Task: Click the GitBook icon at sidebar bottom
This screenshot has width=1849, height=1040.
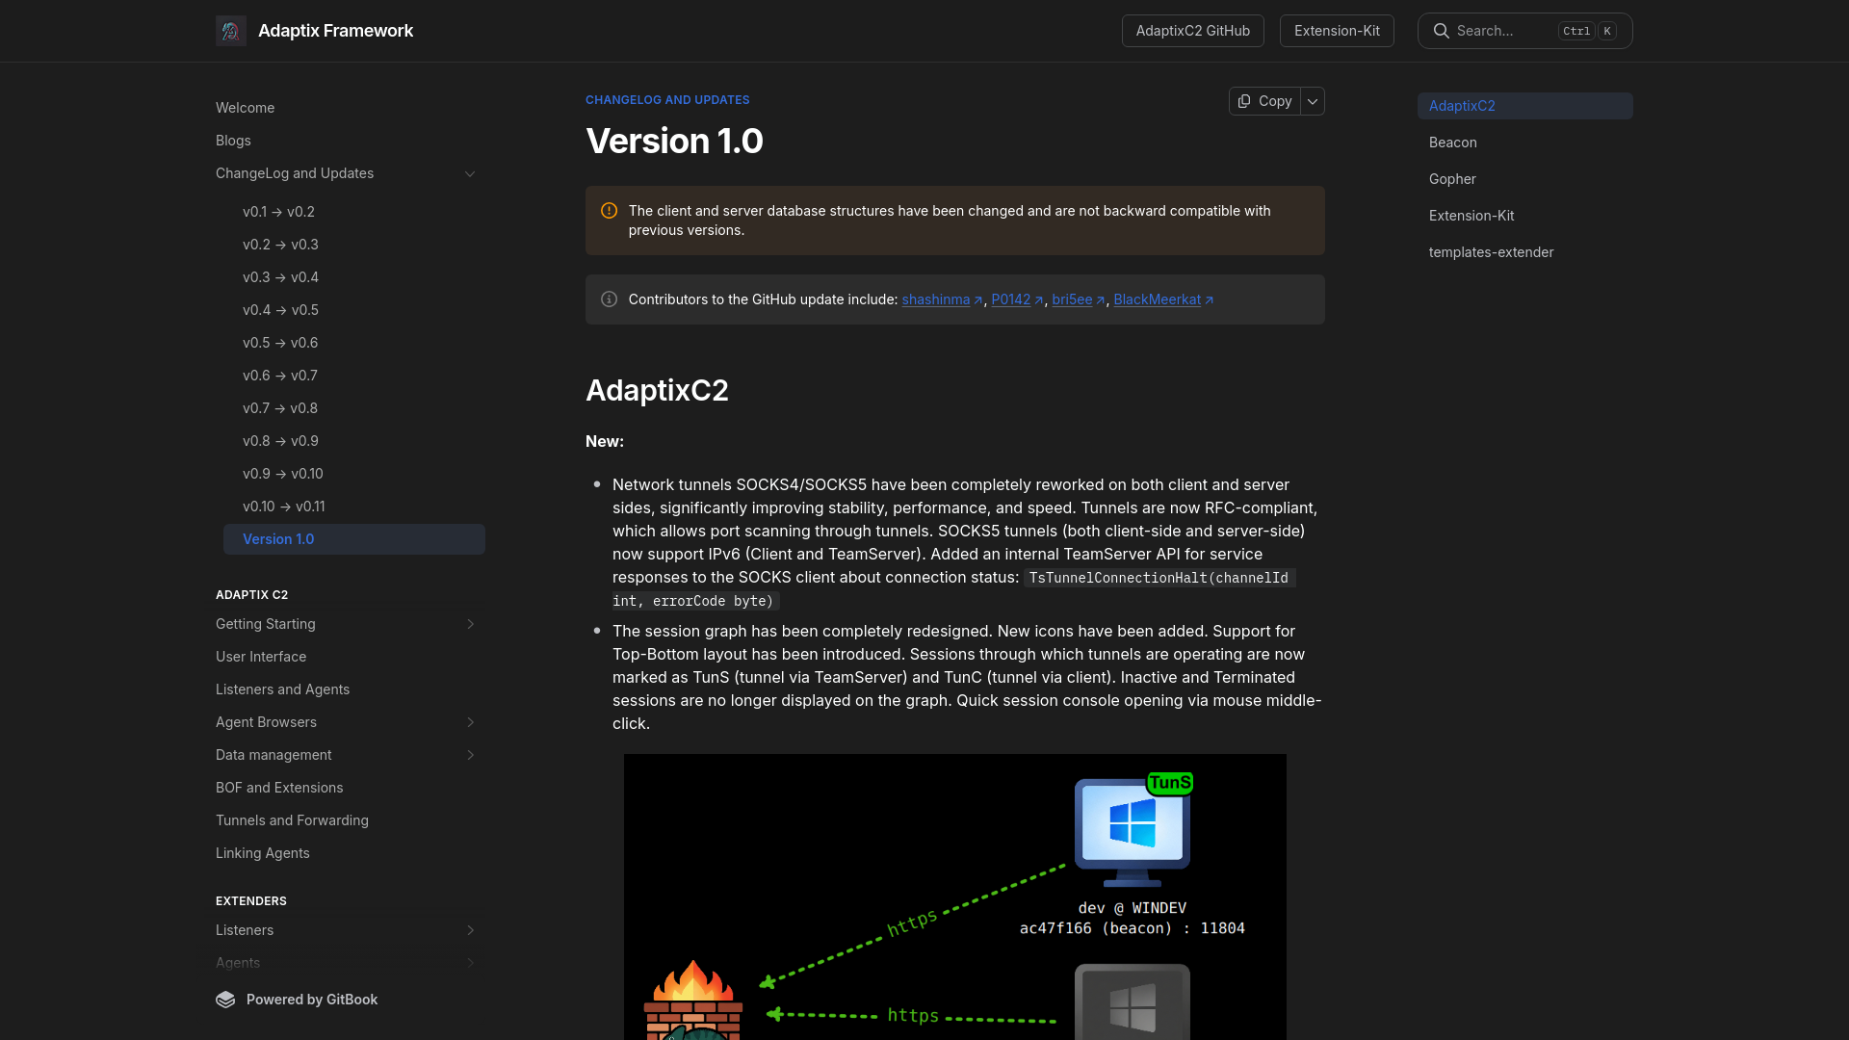Action: point(224,1000)
